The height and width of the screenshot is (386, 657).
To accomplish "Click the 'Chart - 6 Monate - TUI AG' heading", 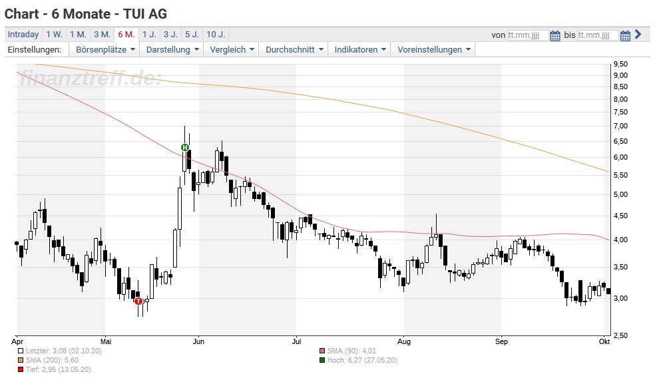I will click(85, 14).
